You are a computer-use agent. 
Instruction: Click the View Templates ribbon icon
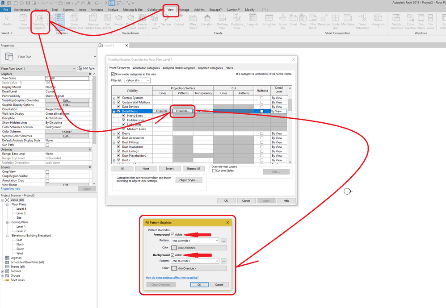(24, 21)
